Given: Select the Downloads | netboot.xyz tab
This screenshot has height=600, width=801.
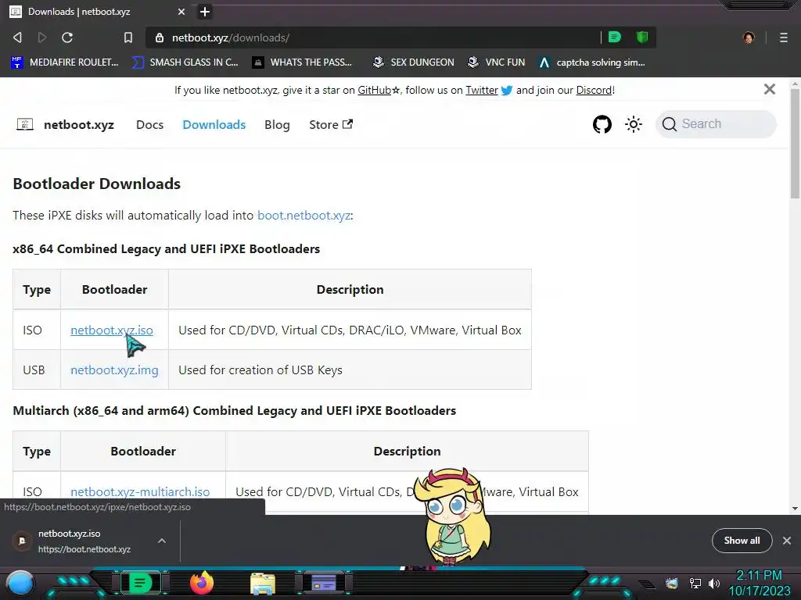Looking at the screenshot, I should [97, 11].
